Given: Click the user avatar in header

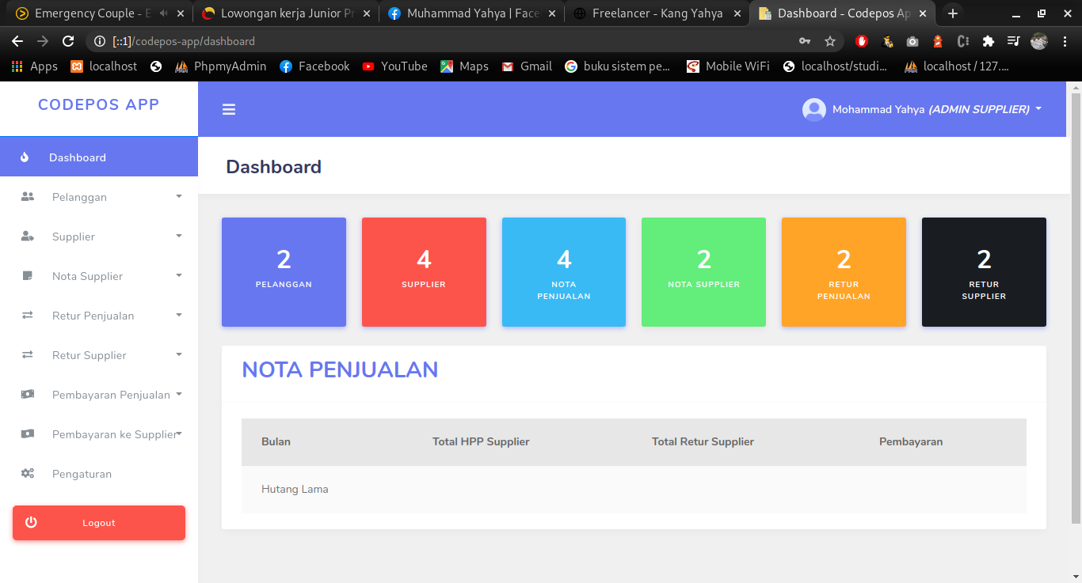Looking at the screenshot, I should pos(813,110).
